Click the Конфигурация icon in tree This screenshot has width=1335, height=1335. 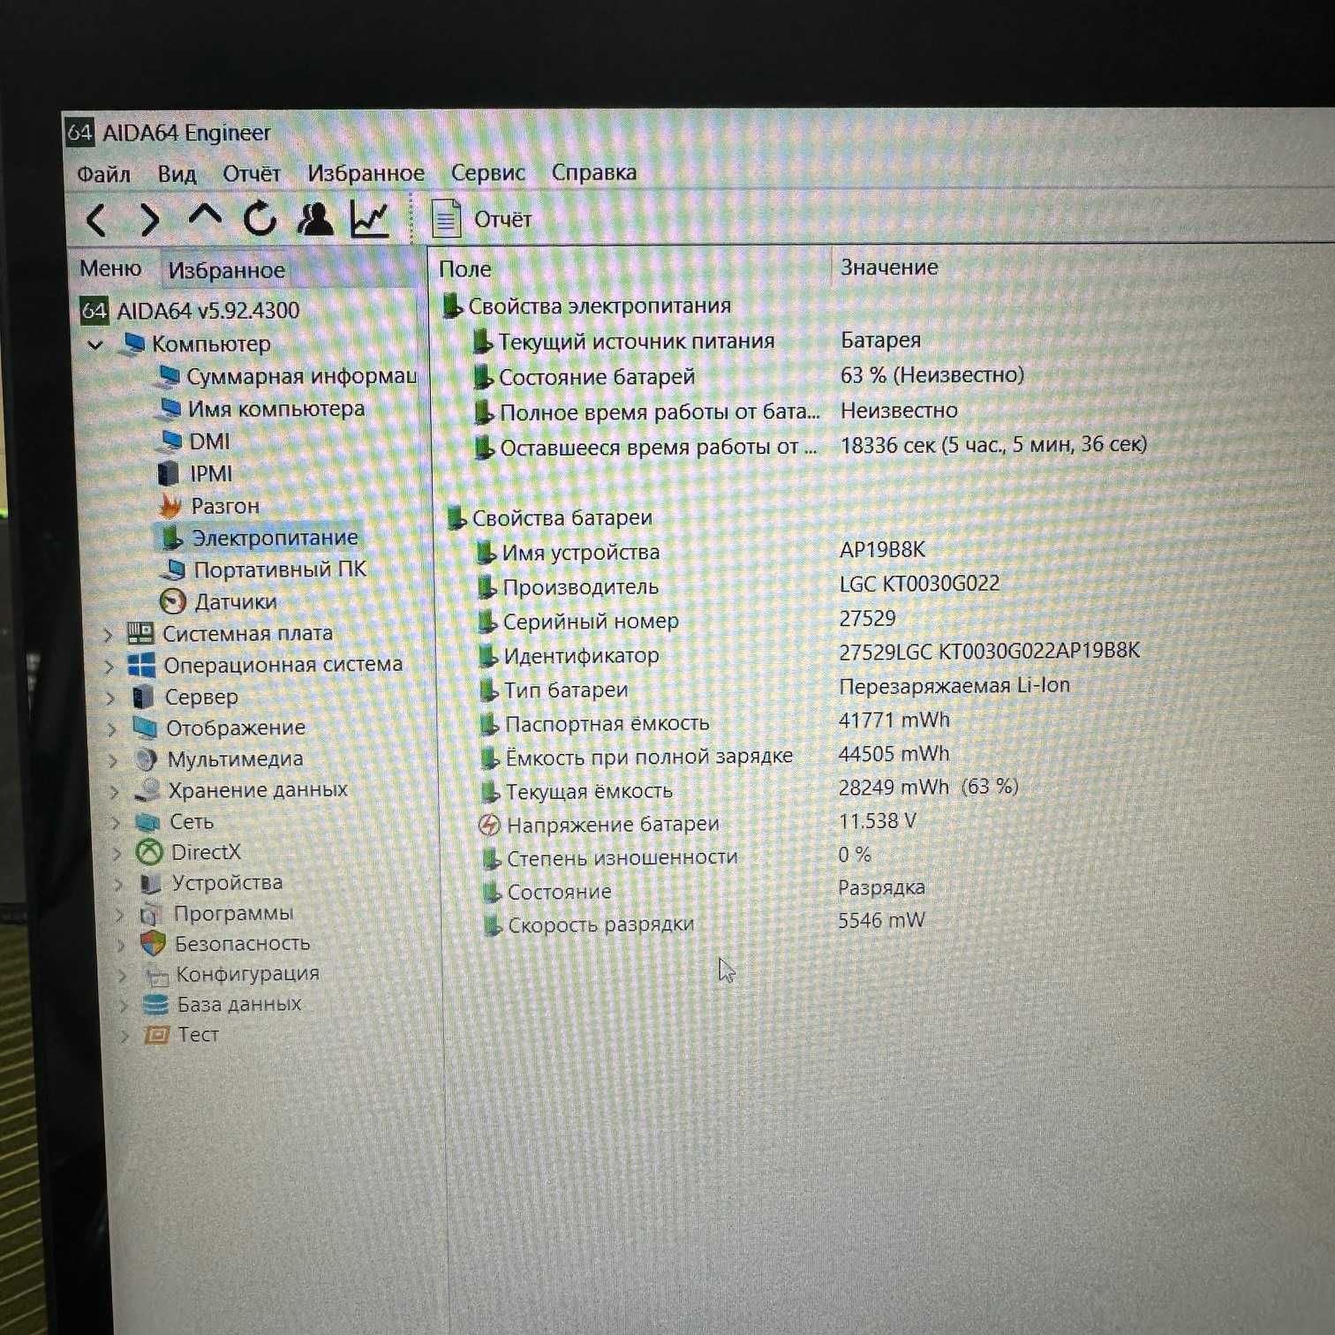(x=157, y=976)
